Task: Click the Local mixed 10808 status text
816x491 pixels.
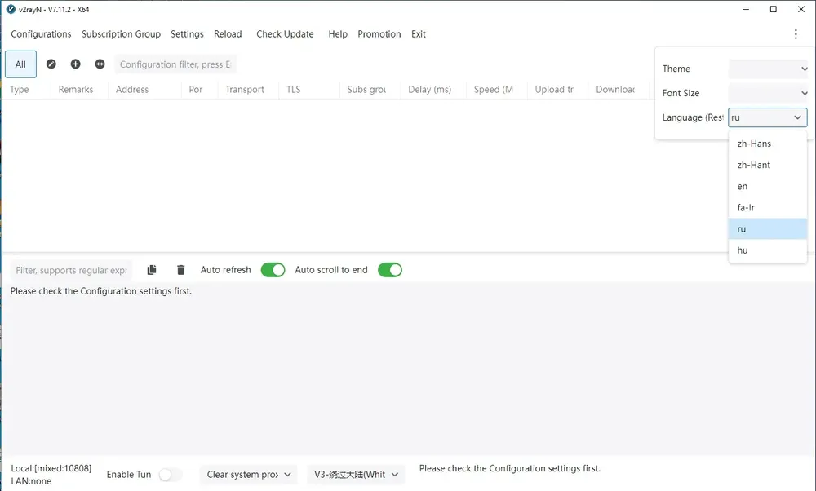Action: point(51,468)
